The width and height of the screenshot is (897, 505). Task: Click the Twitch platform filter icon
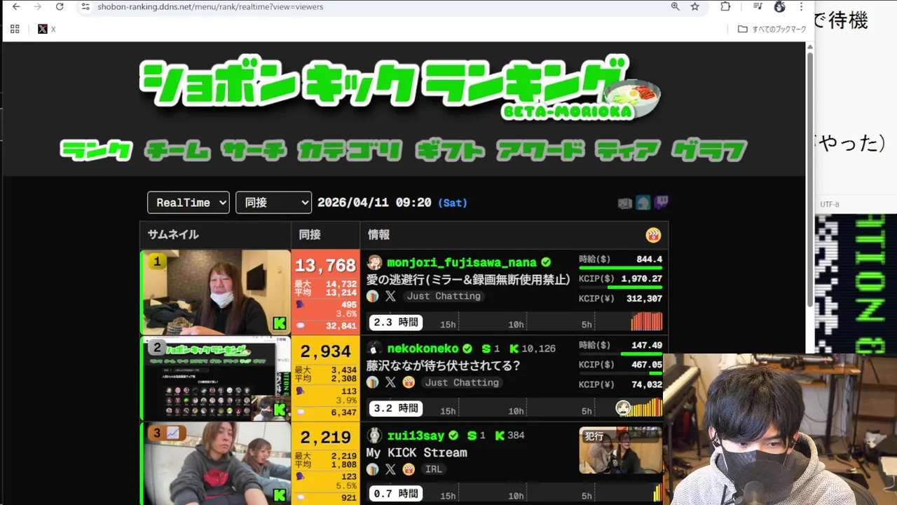click(661, 203)
